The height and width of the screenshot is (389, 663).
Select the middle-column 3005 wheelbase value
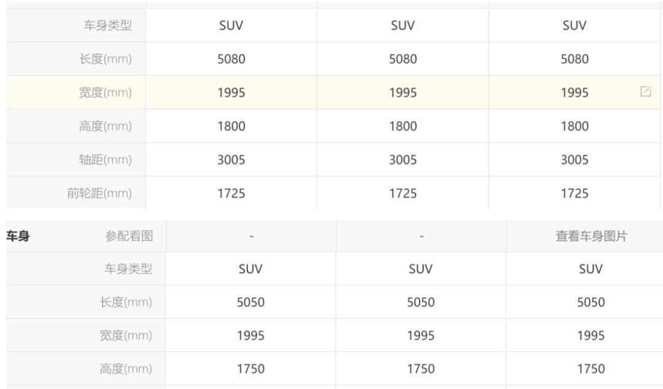(x=403, y=160)
